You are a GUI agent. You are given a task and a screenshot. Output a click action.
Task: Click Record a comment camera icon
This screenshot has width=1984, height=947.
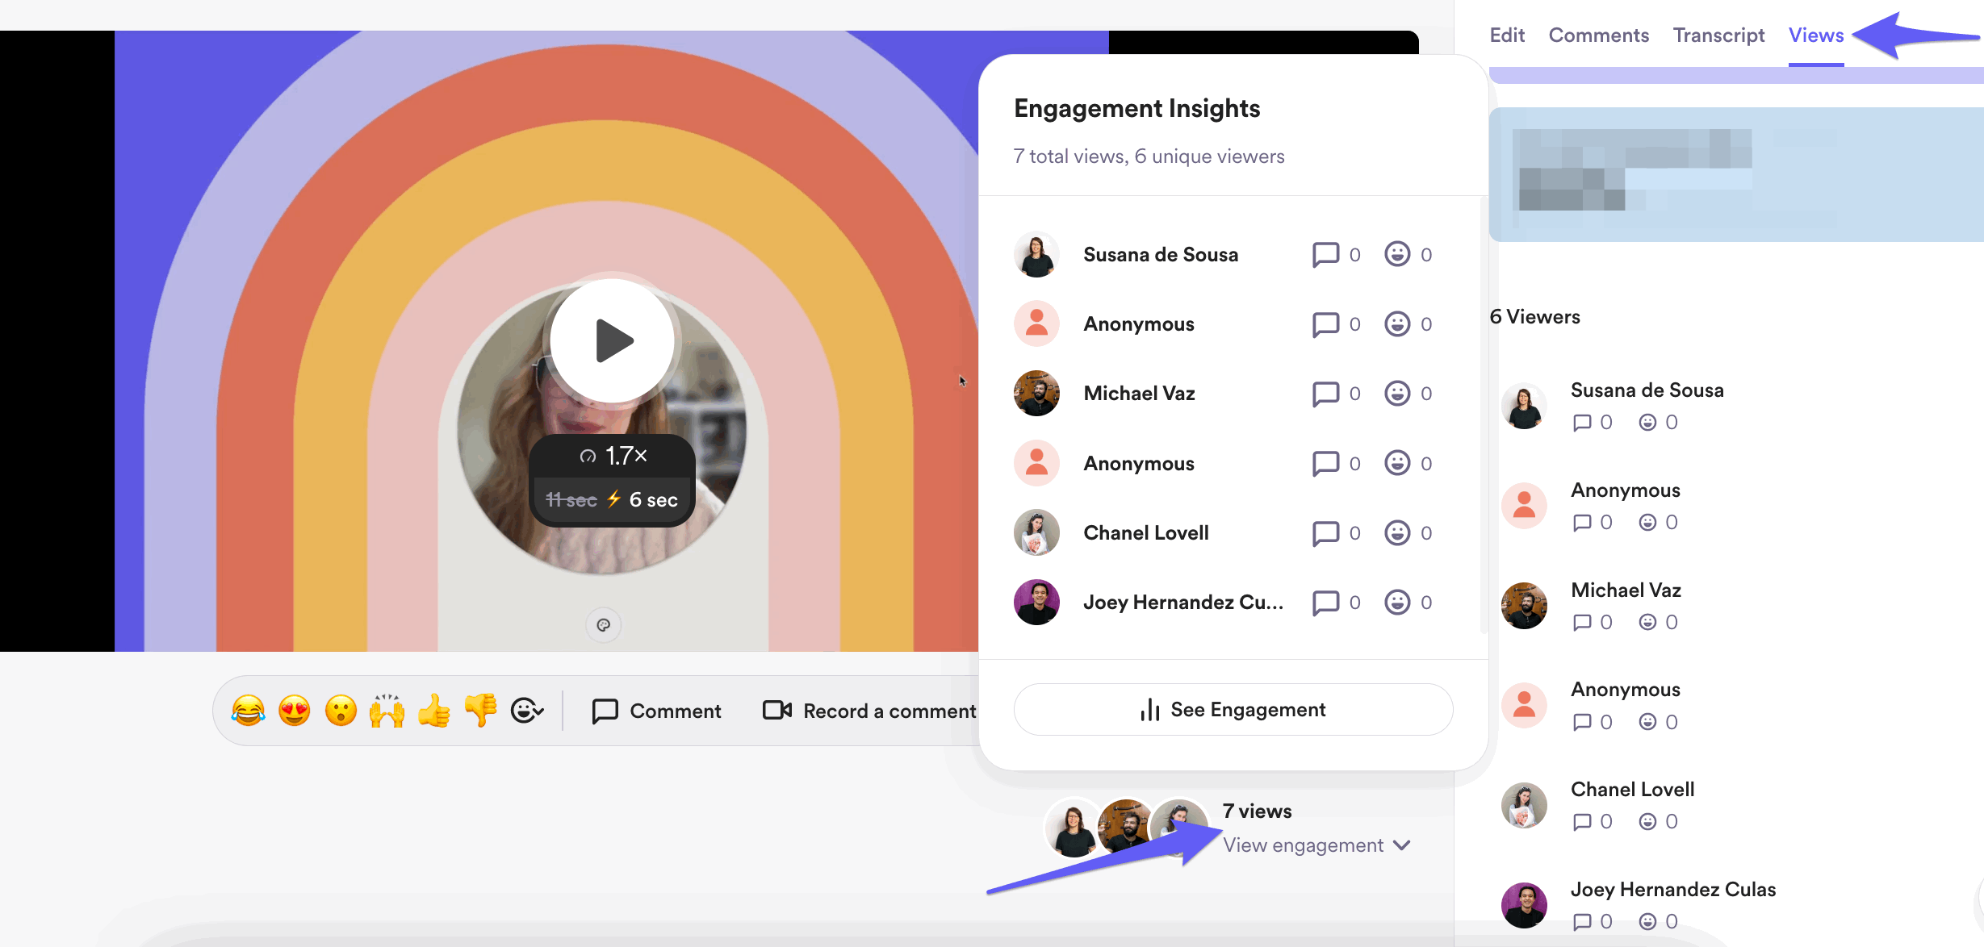(777, 710)
